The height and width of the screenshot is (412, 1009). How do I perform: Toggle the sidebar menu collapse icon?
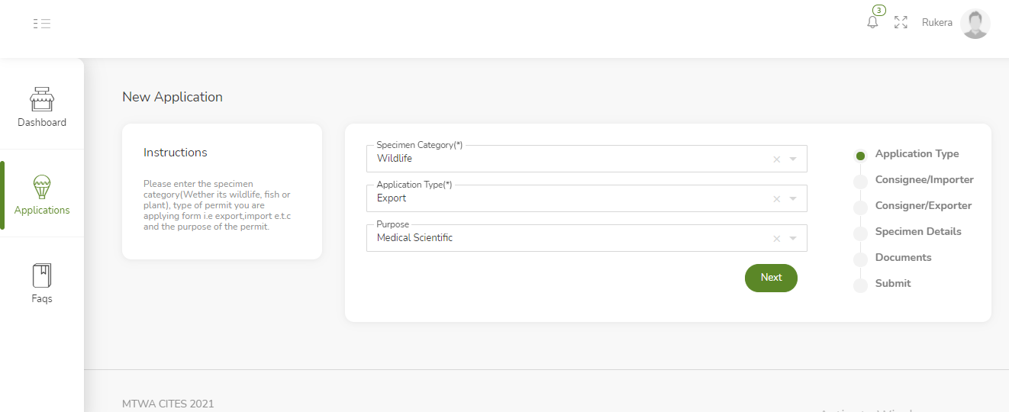42,24
